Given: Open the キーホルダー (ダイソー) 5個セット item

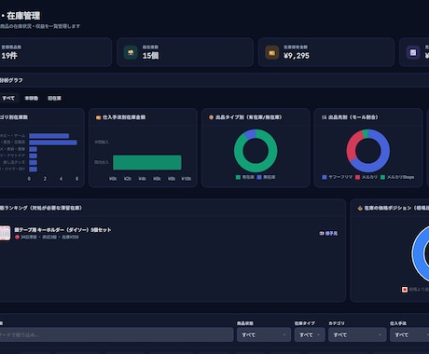Looking at the screenshot, I should tap(62, 230).
